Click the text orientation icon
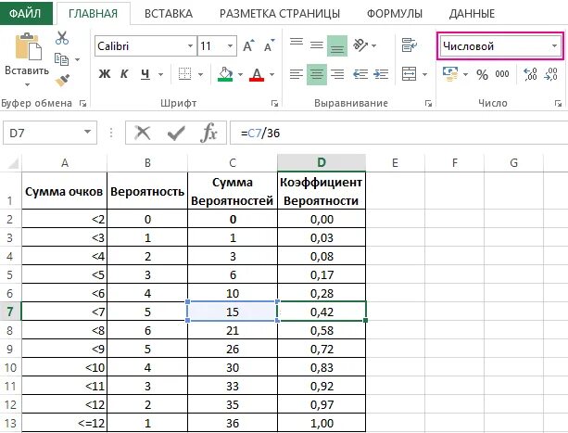This screenshot has width=568, height=433. pos(360,45)
